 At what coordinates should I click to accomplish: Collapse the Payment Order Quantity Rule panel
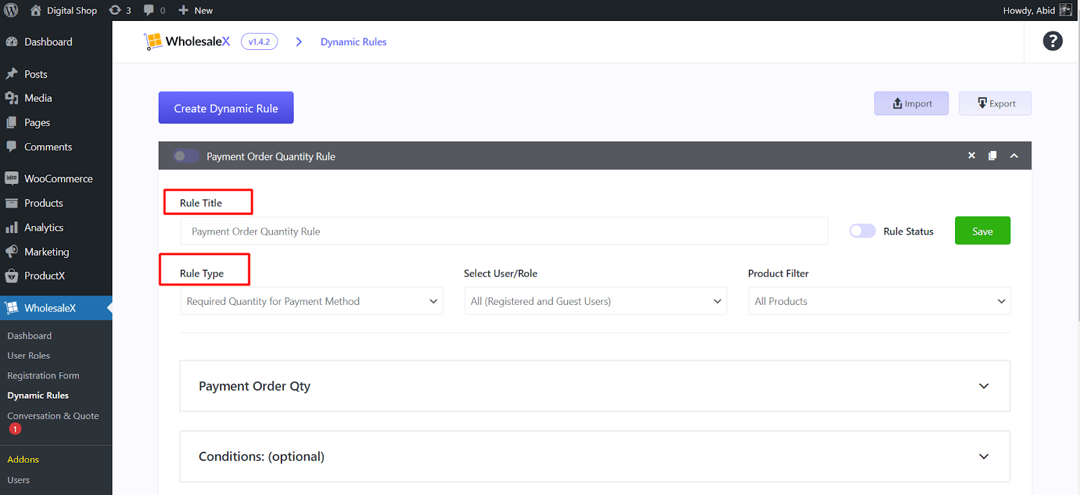coord(1014,155)
